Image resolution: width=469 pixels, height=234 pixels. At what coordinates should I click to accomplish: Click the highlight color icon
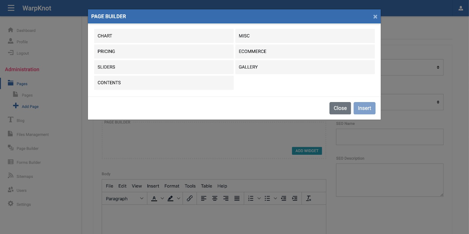170,198
